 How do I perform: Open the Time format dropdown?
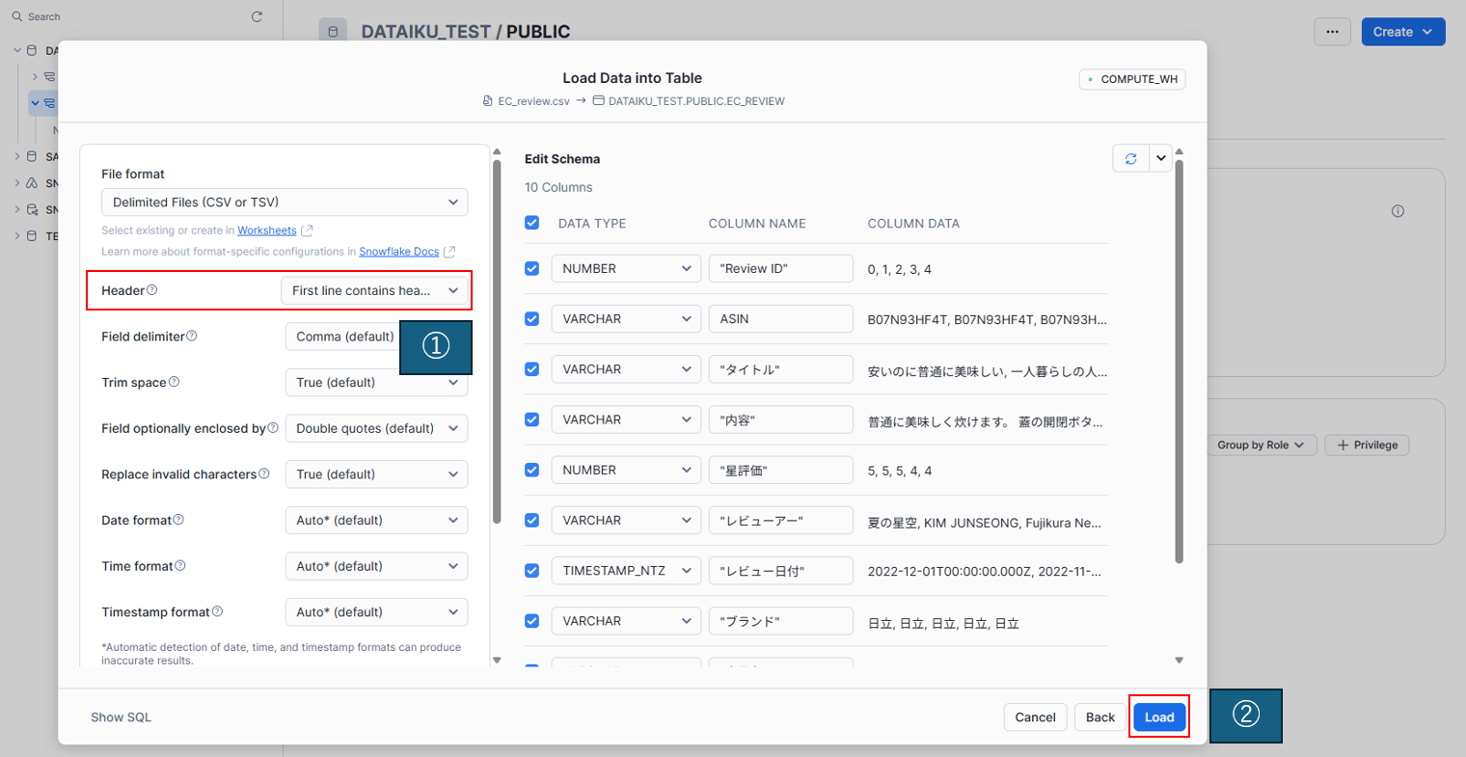coord(376,566)
